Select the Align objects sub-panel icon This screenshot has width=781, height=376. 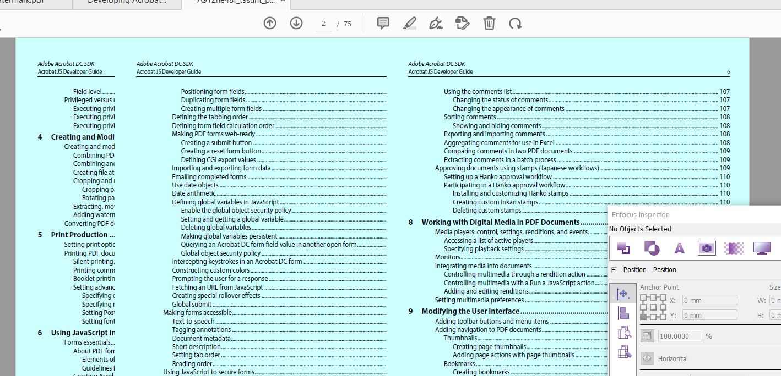point(623,313)
